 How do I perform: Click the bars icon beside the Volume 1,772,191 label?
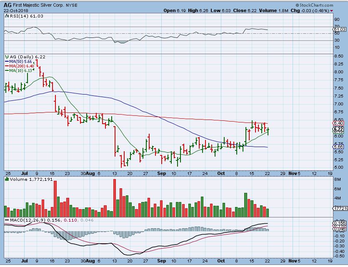pos(7,179)
